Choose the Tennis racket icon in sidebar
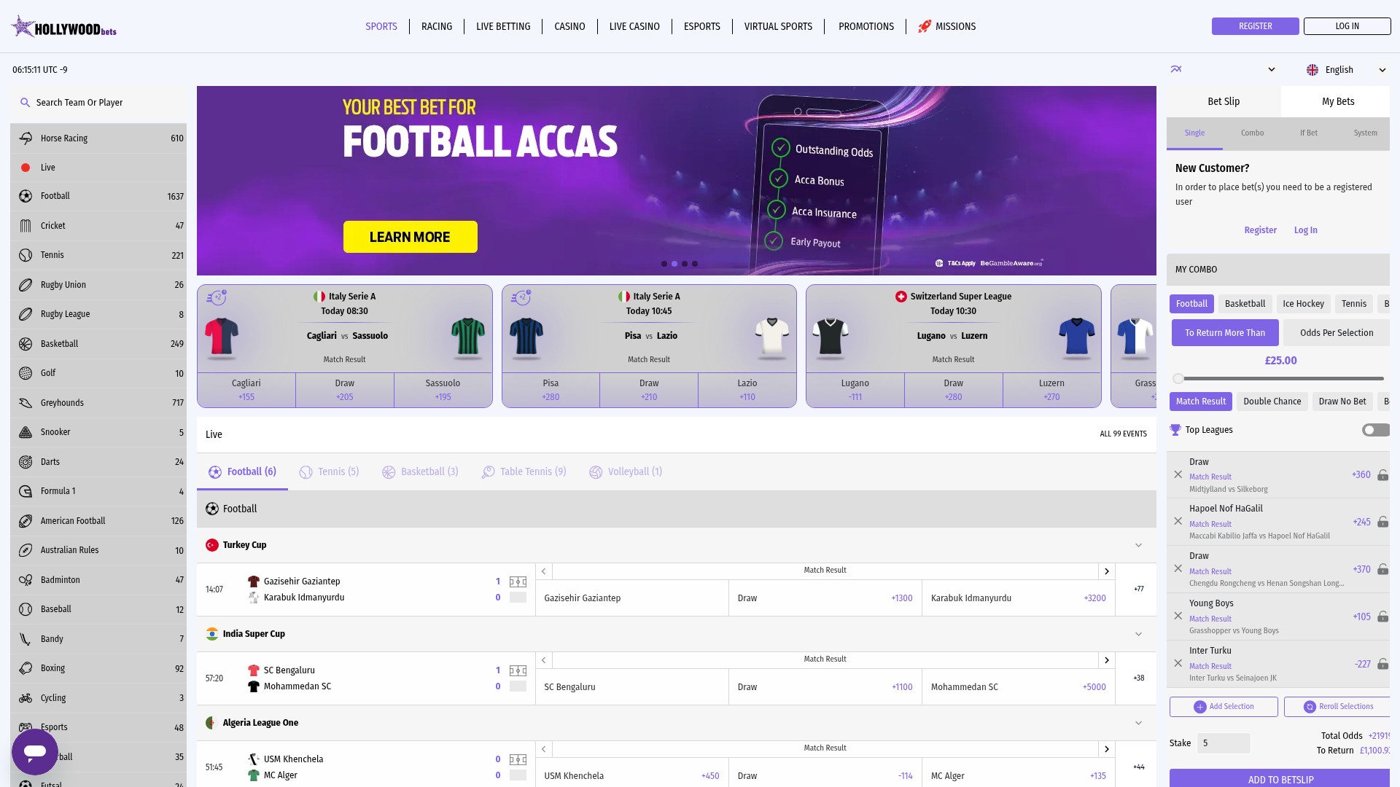 pyautogui.click(x=26, y=255)
